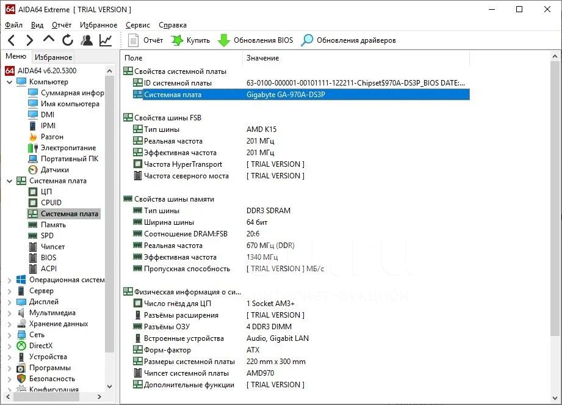Viewport: 562px width, 405px height.
Task: Collapse the Системная плата parent tree node
Action: 10,181
